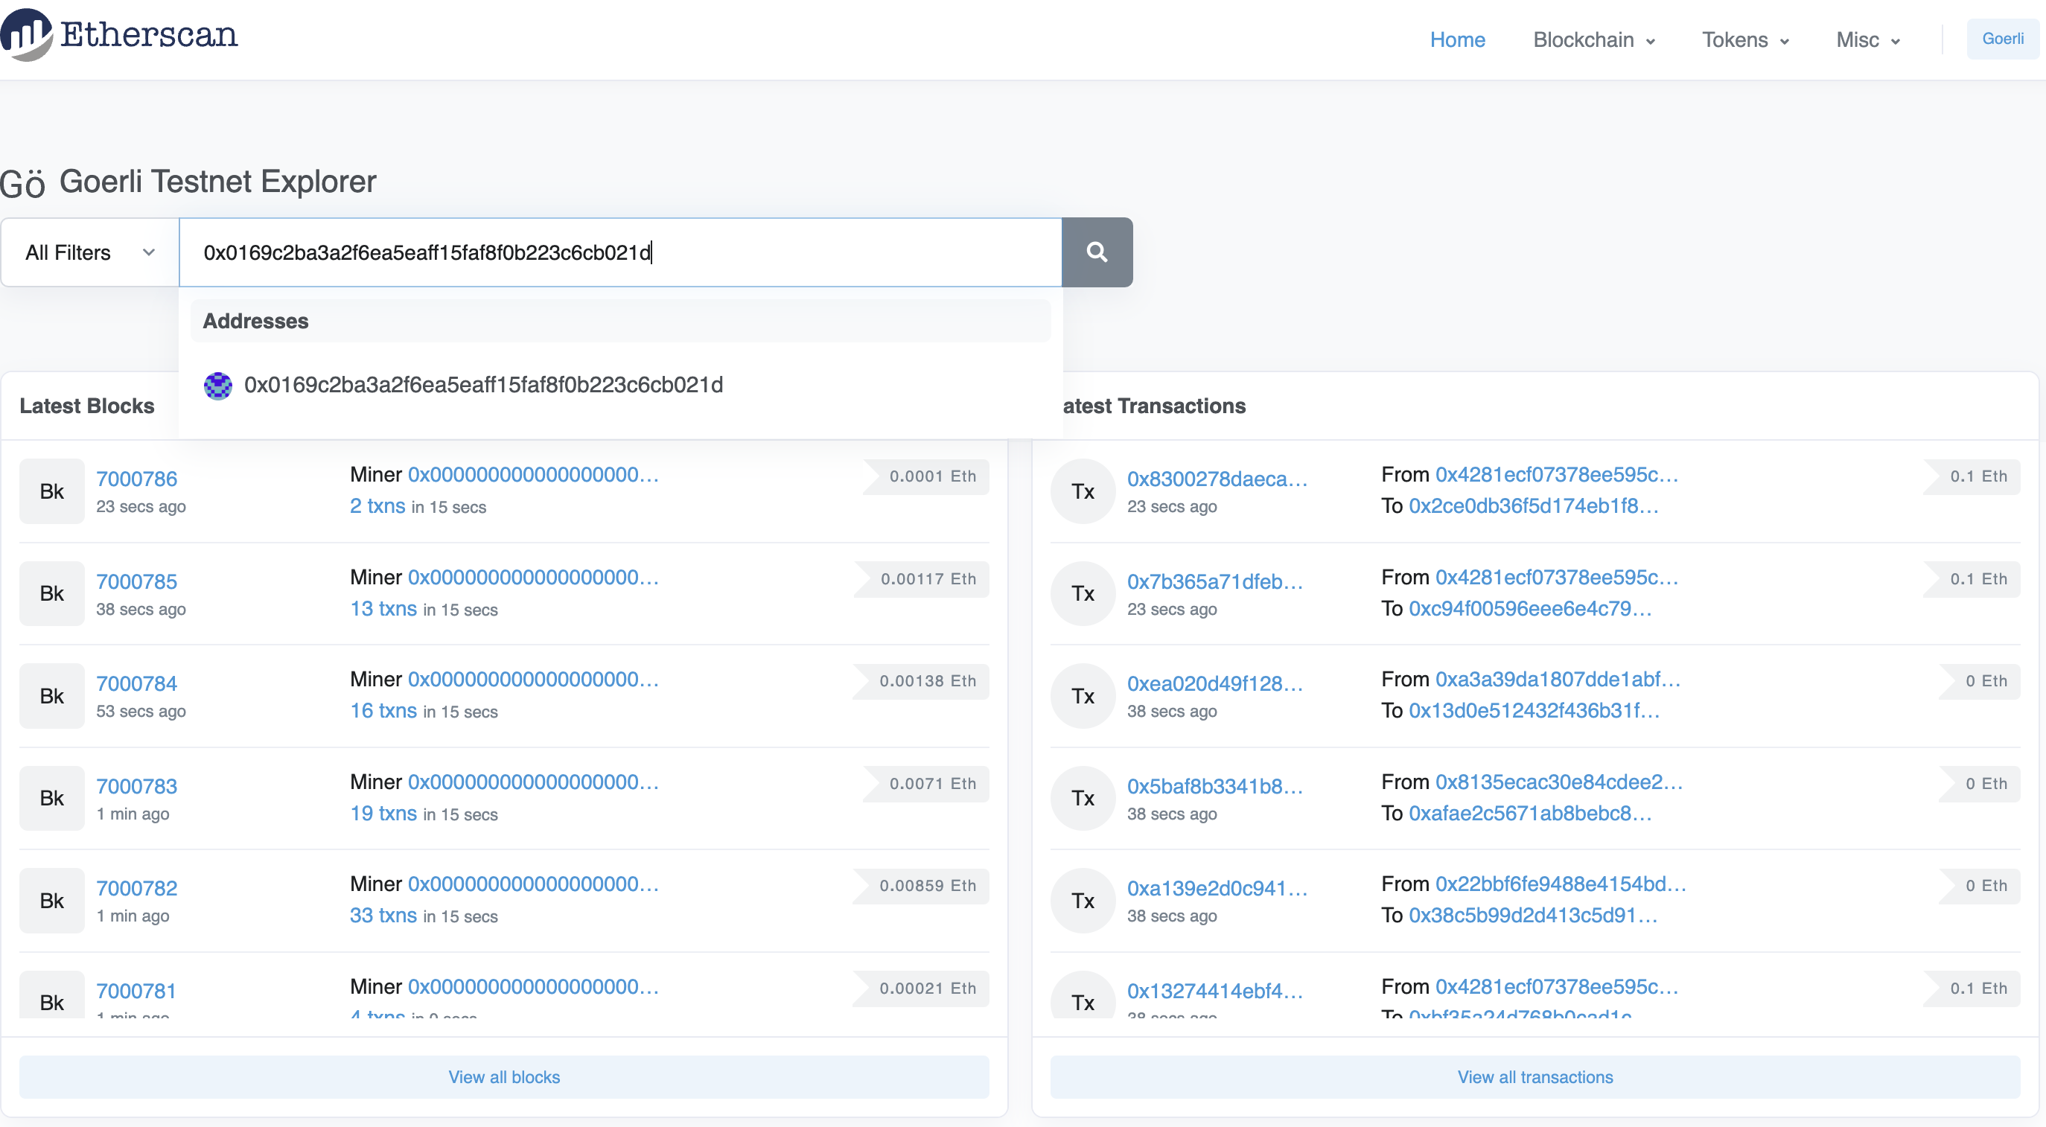Click the address identicon in suggestions

(217, 386)
